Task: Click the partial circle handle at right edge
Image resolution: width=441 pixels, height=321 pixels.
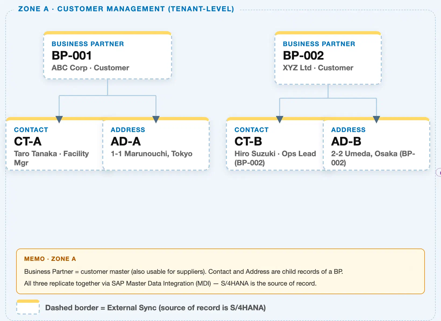Action: (x=438, y=172)
